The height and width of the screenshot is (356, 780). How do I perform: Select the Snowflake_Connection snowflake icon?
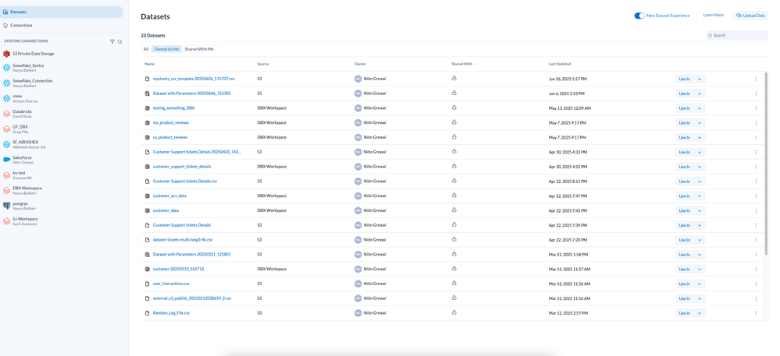[x=6, y=83]
